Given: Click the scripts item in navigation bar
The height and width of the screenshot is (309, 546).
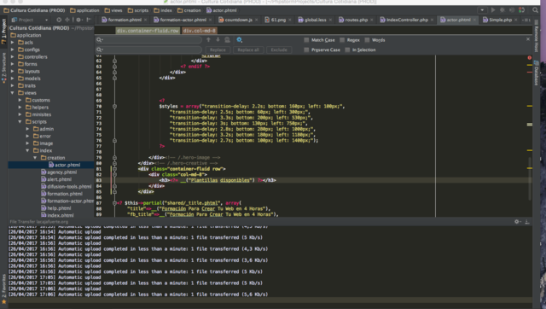Looking at the screenshot, I should click(x=138, y=10).
